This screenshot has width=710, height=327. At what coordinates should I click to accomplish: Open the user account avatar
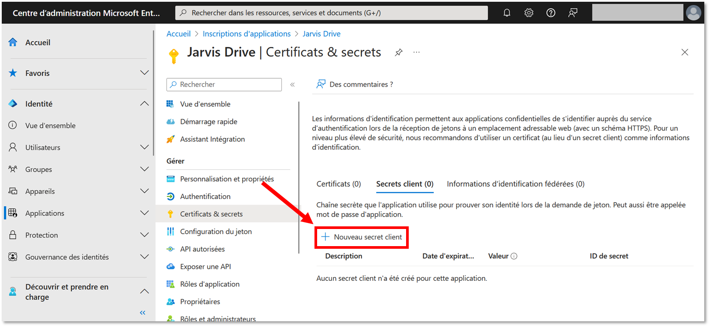(693, 13)
